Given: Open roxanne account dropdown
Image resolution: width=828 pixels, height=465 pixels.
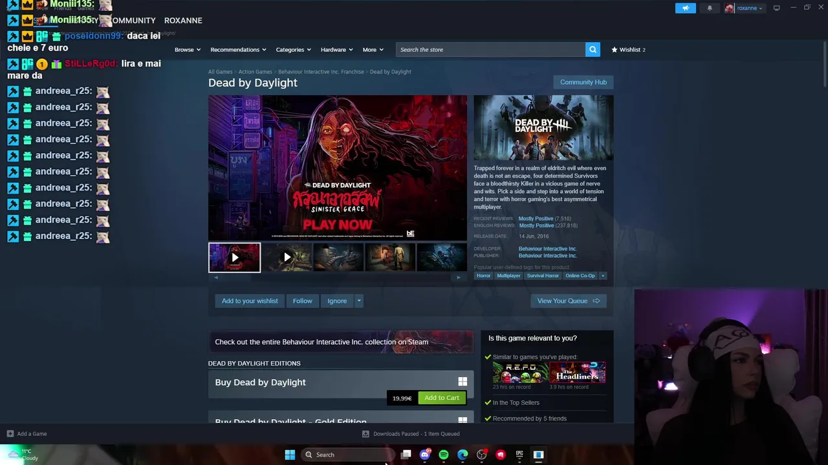Looking at the screenshot, I should tap(745, 8).
